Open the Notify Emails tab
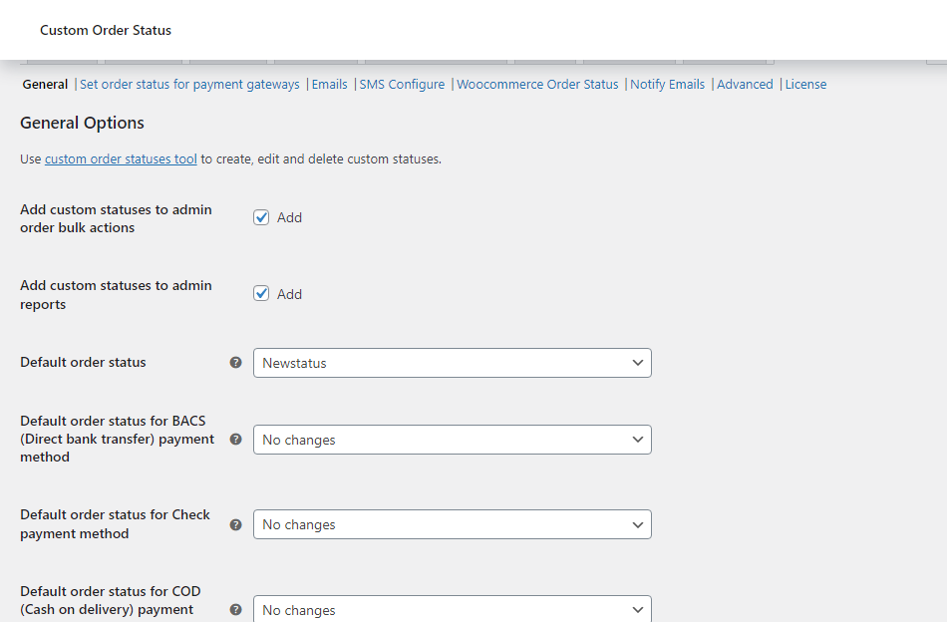947x622 pixels. [x=667, y=85]
